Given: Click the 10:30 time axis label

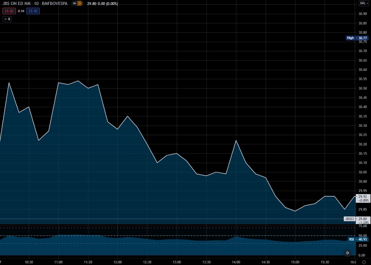Looking at the screenshot, I should pyautogui.click(x=29, y=262).
